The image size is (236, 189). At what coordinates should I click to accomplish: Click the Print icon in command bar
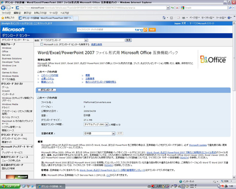point(184,17)
